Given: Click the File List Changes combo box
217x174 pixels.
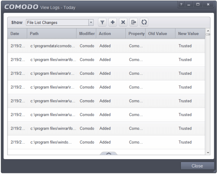Looking at the screenshot, I should tap(60, 22).
